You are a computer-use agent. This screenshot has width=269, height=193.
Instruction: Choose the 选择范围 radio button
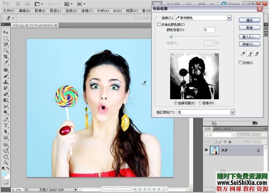176,103
